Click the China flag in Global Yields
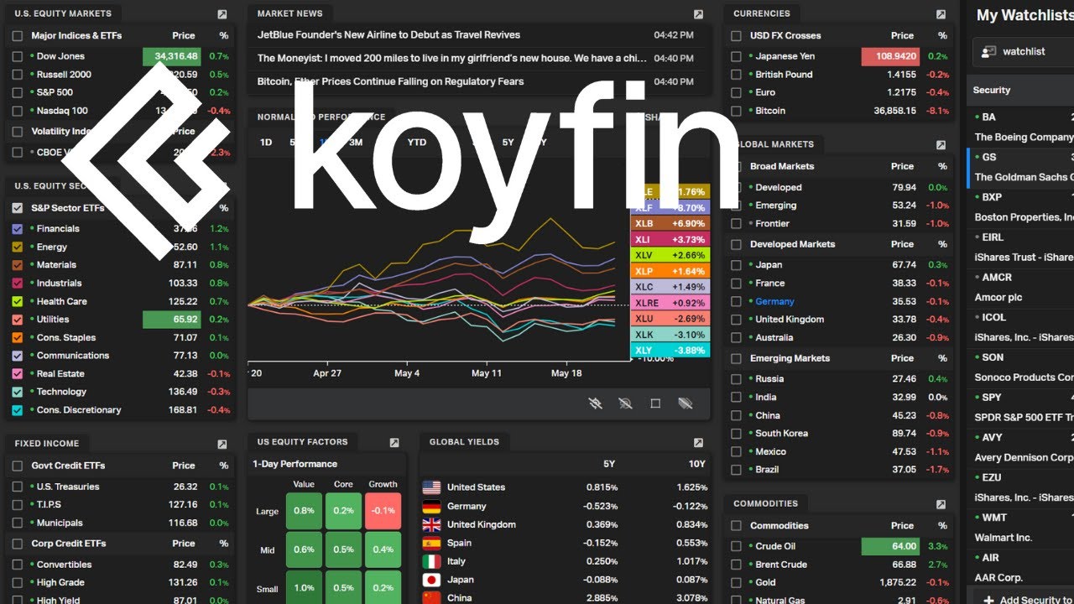Screen dimensions: 1074x604 (x=431, y=598)
